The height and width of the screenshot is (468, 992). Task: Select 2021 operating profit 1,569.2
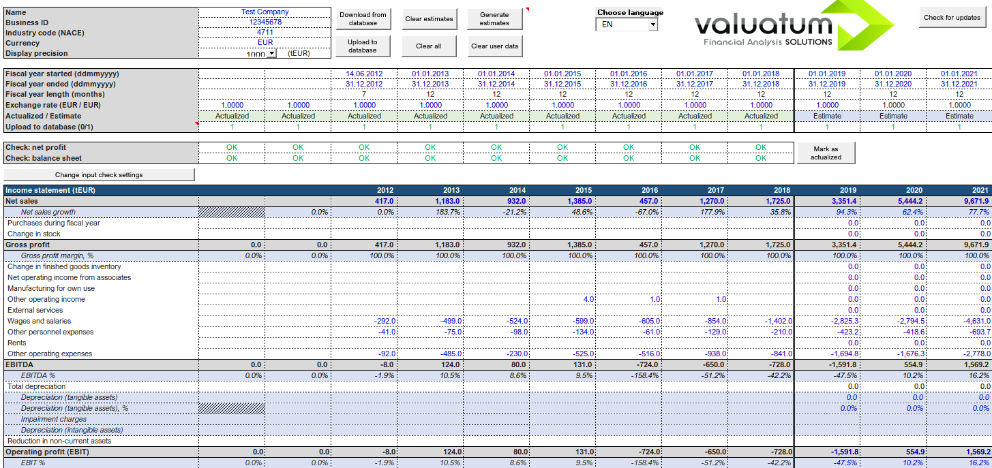point(959,452)
